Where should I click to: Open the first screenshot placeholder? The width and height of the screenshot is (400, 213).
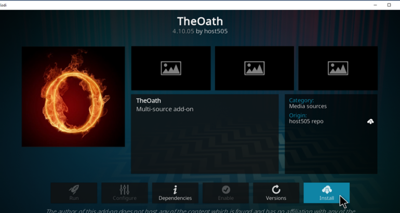[x=171, y=68]
